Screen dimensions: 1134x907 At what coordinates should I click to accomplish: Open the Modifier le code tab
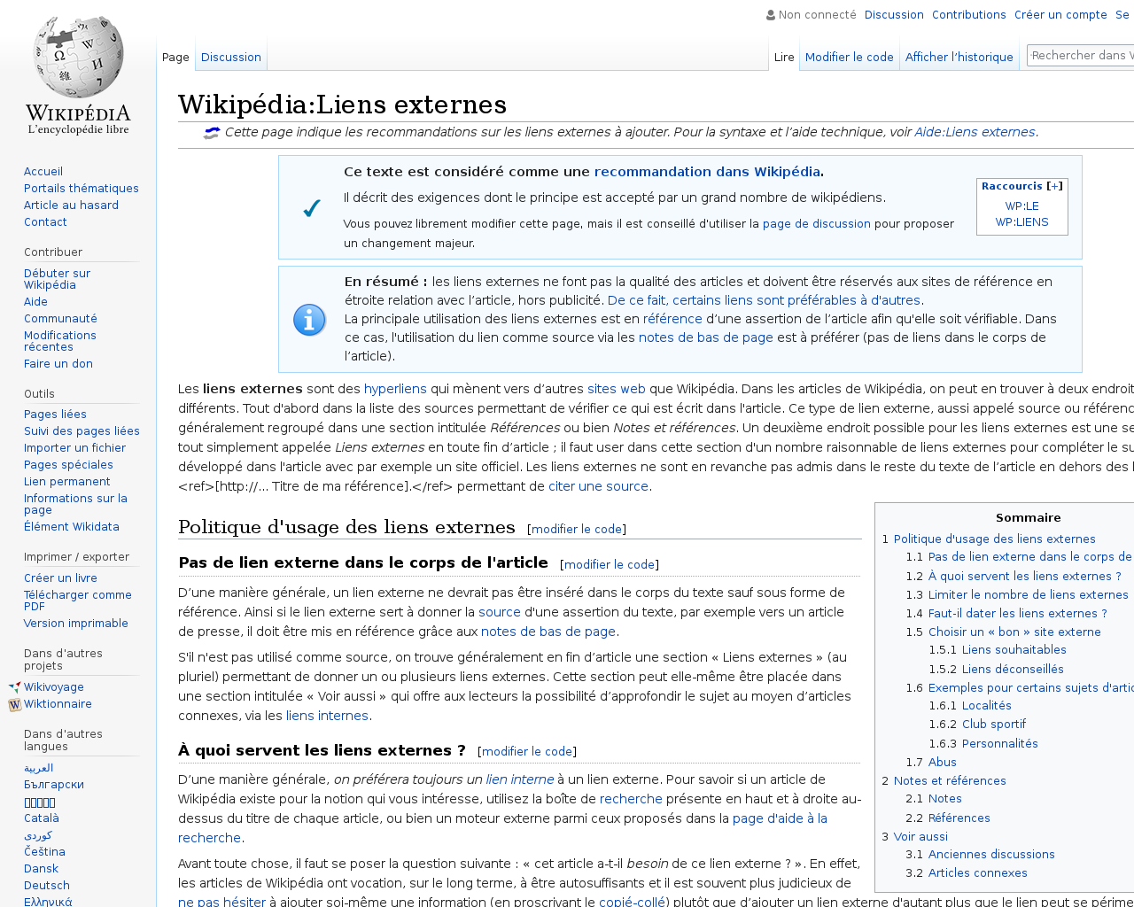point(850,57)
